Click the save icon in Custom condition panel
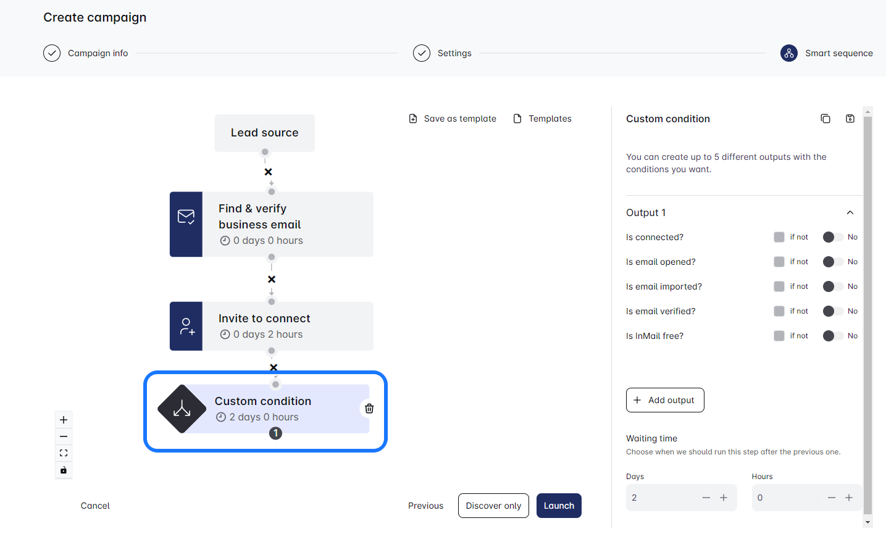This screenshot has width=886, height=547. [x=850, y=119]
